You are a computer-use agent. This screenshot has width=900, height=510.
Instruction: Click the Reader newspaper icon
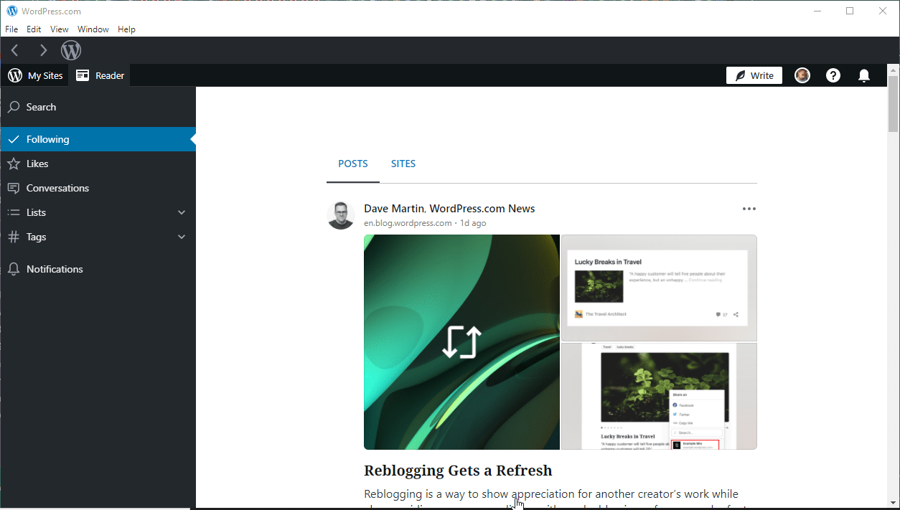pyautogui.click(x=83, y=75)
